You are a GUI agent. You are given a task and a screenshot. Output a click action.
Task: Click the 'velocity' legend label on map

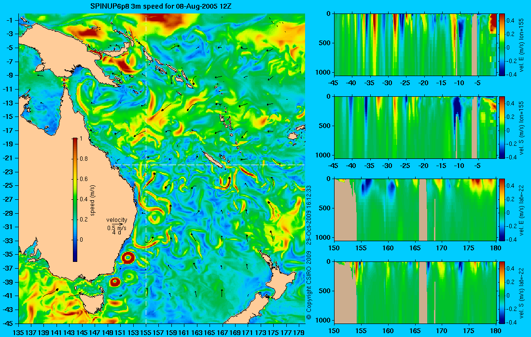tap(116, 220)
